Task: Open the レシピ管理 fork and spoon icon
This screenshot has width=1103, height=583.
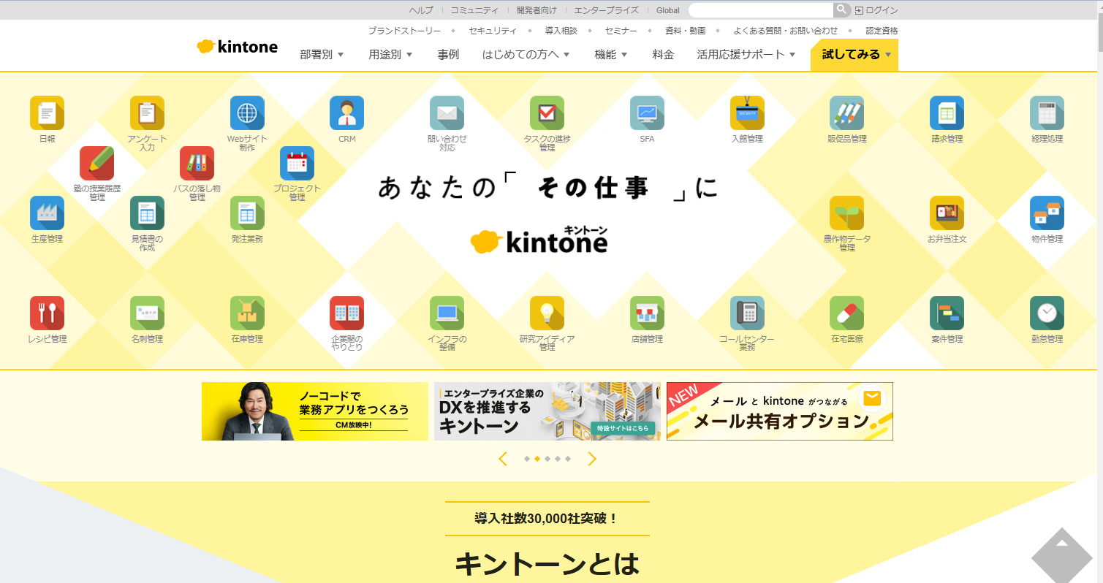Action: 47,313
